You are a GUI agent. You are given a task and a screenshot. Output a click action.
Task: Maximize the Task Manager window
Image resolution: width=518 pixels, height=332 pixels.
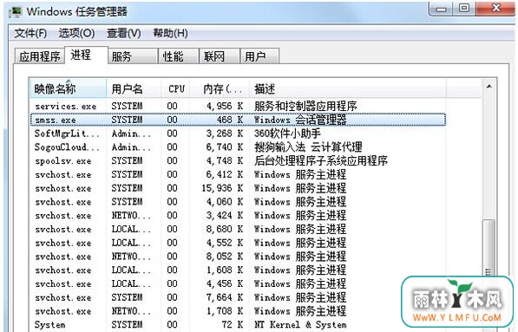coord(464,9)
